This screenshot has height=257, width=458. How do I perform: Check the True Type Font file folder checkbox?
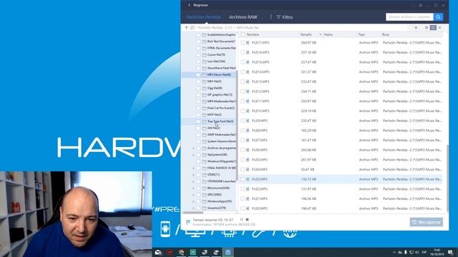coord(198,121)
